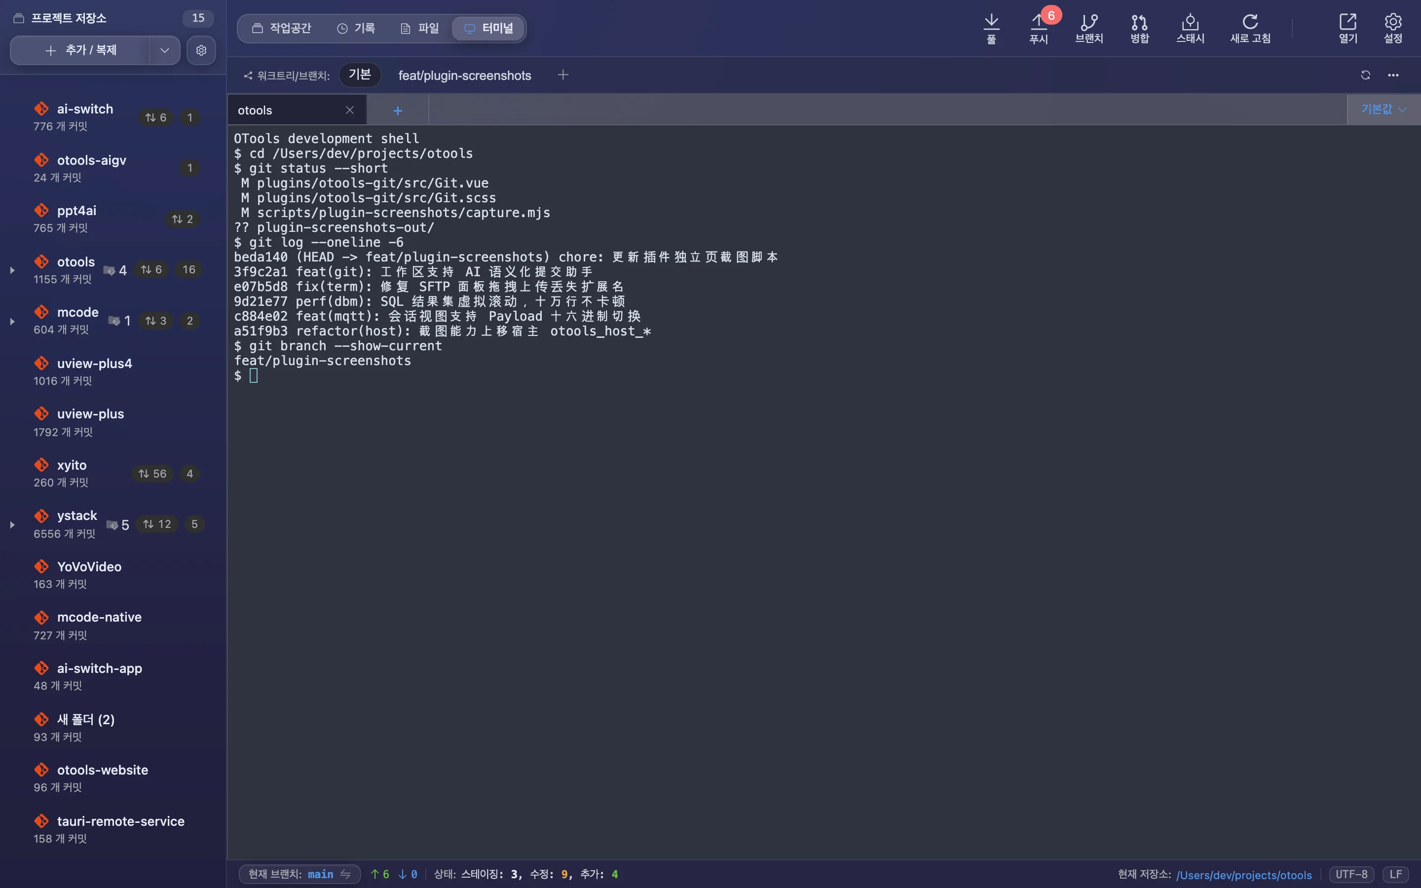The image size is (1421, 888).
Task: Switch to the 작업공간 tab
Action: 281,28
